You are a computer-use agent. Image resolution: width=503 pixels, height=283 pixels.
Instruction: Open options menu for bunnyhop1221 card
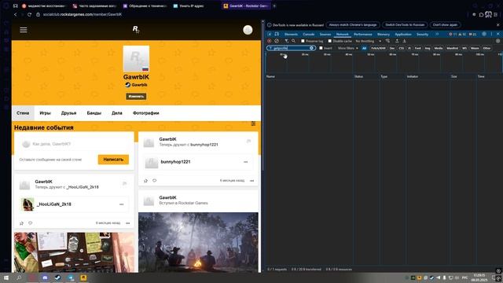[x=246, y=162]
